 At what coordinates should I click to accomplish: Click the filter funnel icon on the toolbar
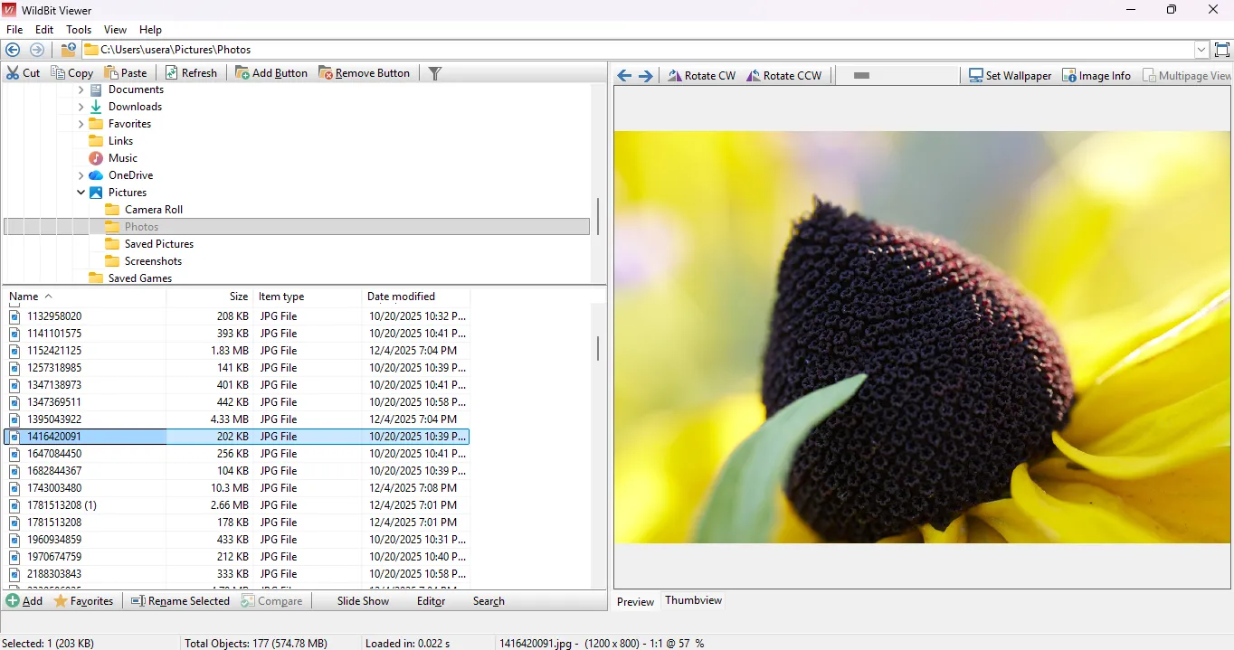coord(434,73)
